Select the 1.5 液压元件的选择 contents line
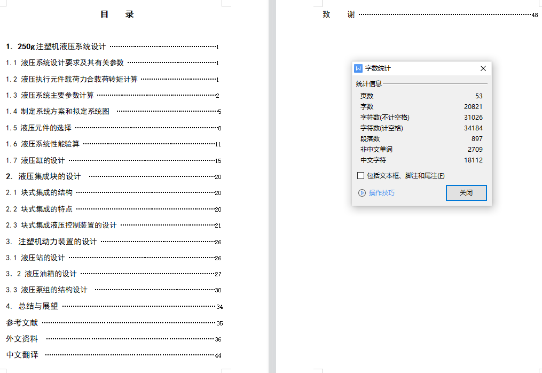Screen dimensions: 542x373 point(38,128)
